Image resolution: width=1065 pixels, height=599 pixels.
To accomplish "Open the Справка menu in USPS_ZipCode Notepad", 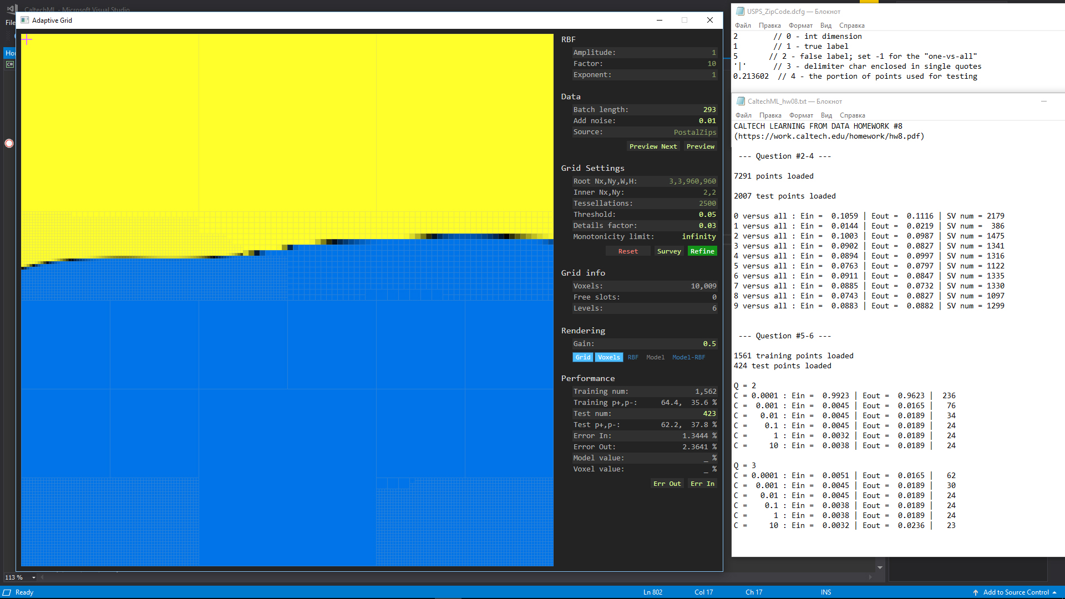I will (x=851, y=26).
